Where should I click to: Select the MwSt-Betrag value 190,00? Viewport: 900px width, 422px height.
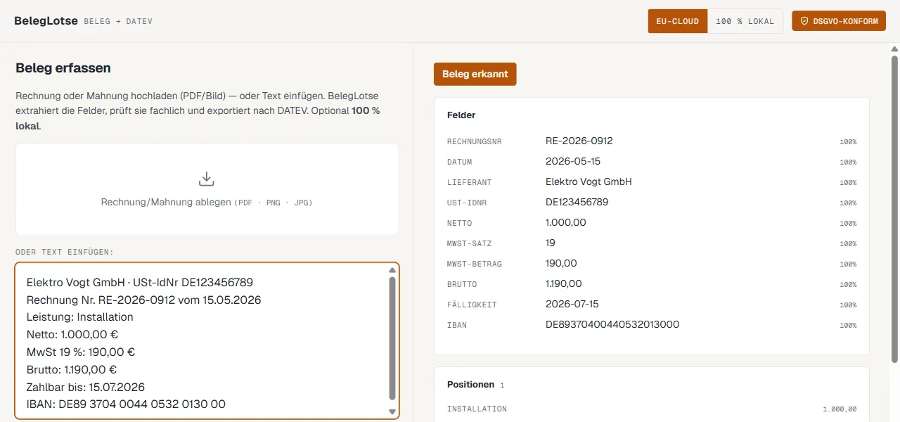561,263
